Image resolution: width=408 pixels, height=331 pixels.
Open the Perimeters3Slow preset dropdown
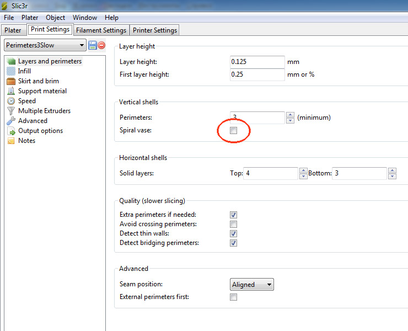[45, 45]
